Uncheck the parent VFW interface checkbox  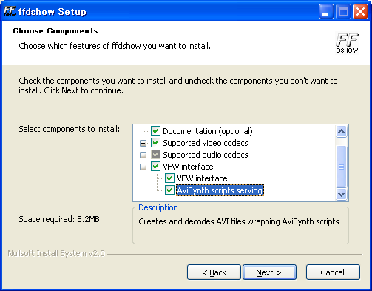[x=155, y=167]
